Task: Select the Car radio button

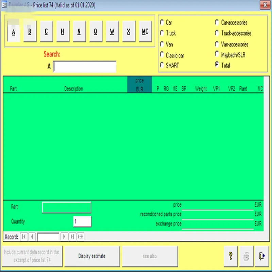Action: click(x=162, y=22)
